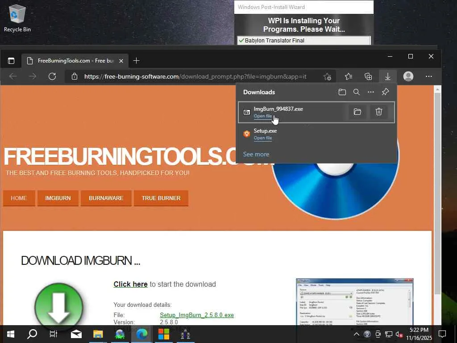
Task: Add this page to favorites
Action: pos(327,76)
